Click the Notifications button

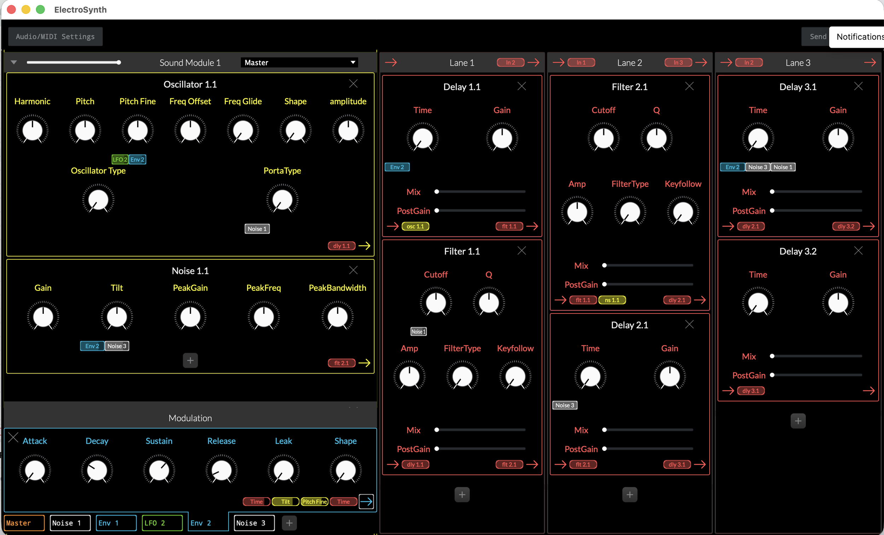pos(857,37)
